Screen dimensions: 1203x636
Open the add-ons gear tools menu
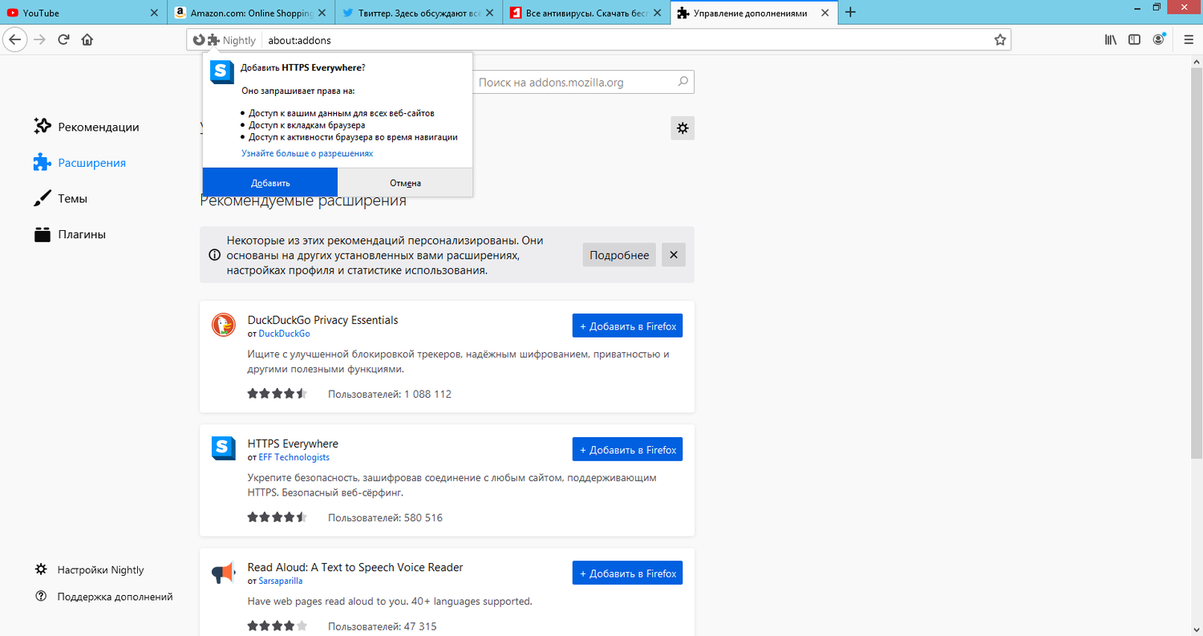pos(683,128)
